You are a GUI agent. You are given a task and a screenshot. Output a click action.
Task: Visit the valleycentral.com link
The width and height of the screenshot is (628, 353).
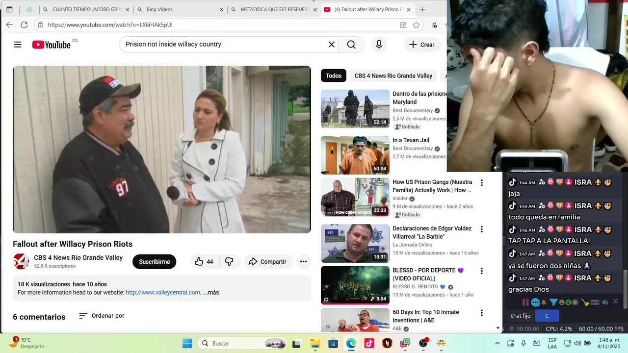[163, 293]
